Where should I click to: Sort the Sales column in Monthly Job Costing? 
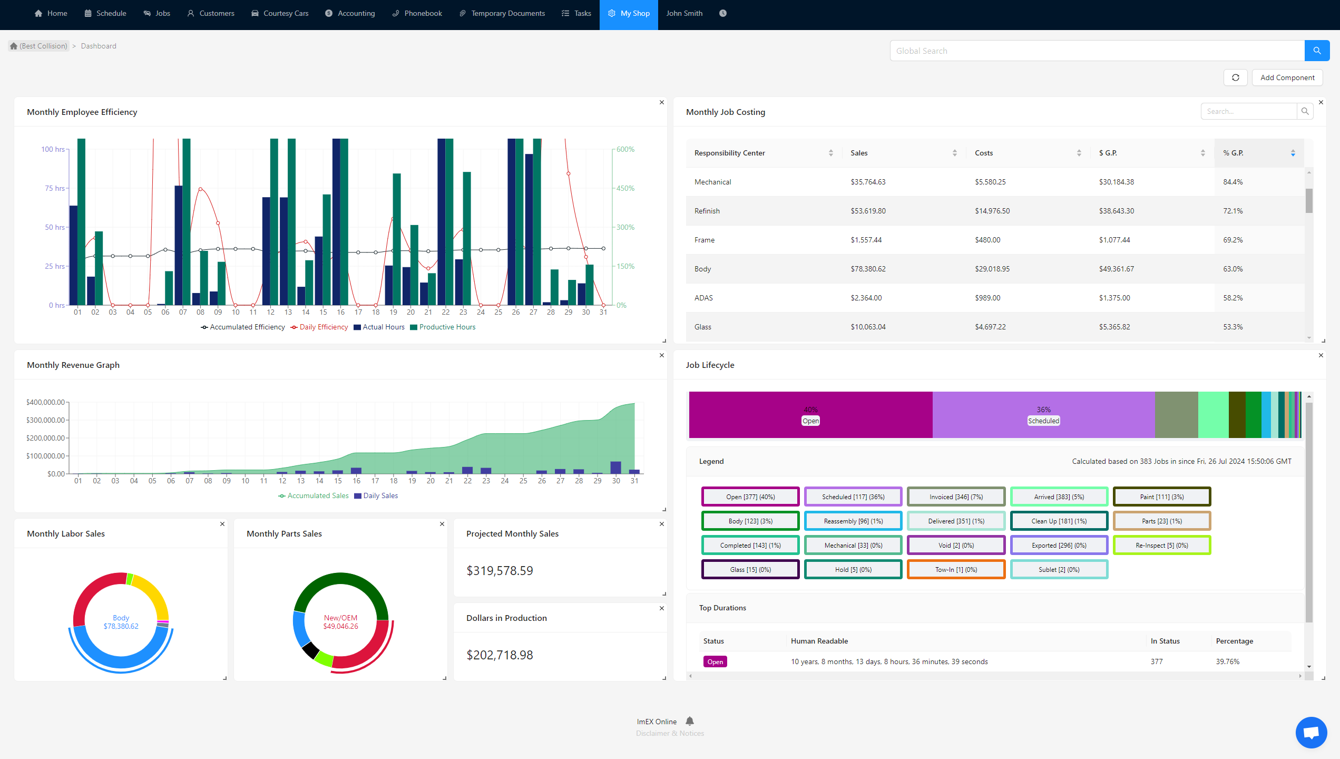click(955, 153)
